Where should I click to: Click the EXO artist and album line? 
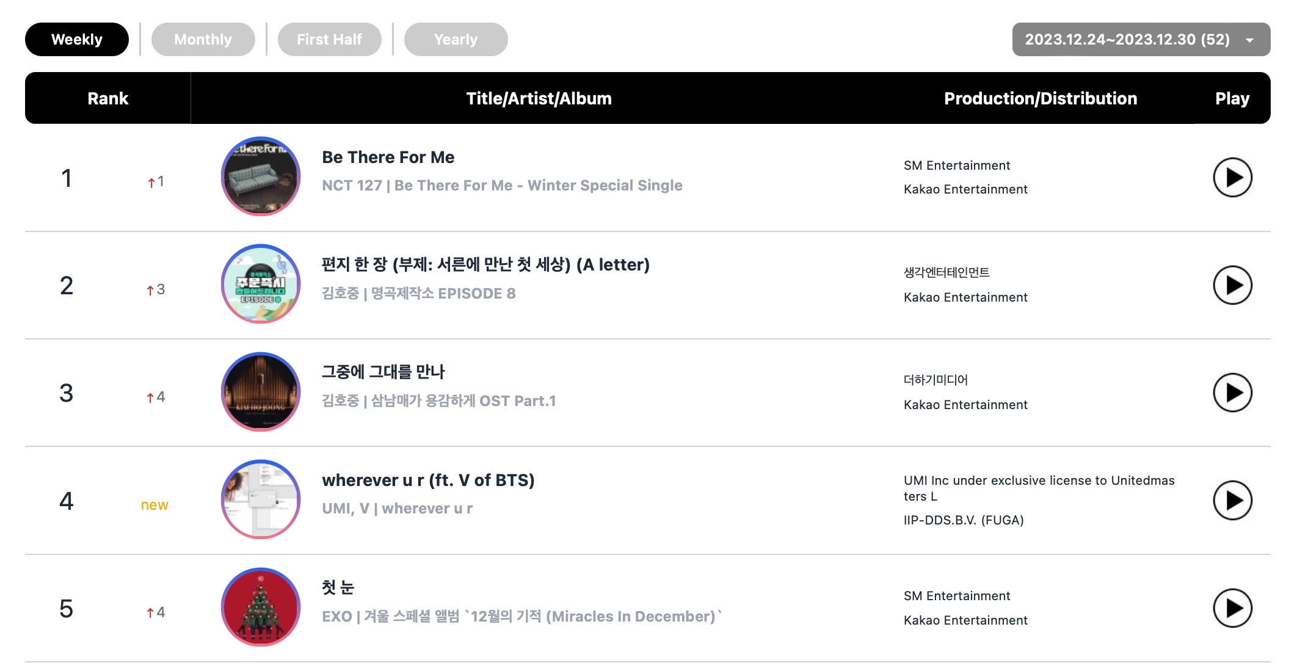[x=521, y=617]
